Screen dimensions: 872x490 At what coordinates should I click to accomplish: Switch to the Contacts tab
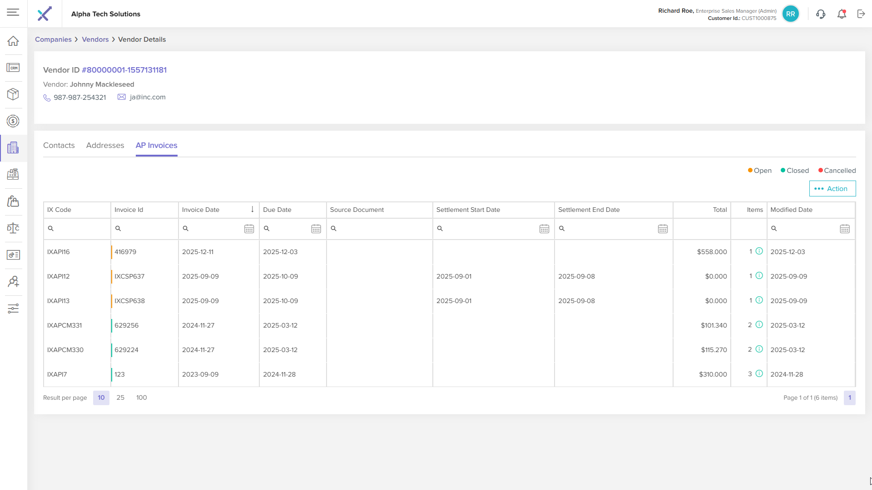(59, 145)
